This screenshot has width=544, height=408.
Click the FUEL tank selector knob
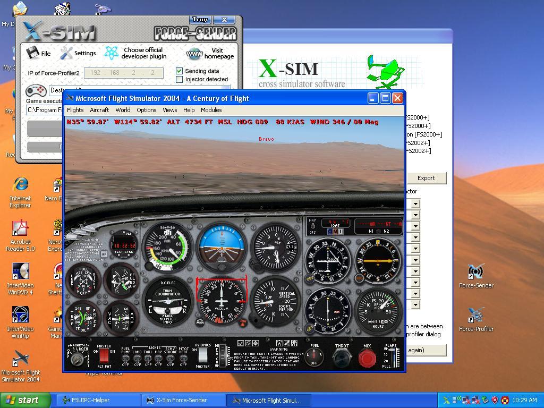(314, 357)
